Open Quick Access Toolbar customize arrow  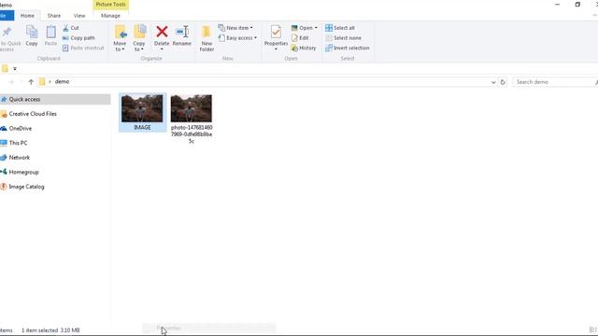pyautogui.click(x=15, y=69)
